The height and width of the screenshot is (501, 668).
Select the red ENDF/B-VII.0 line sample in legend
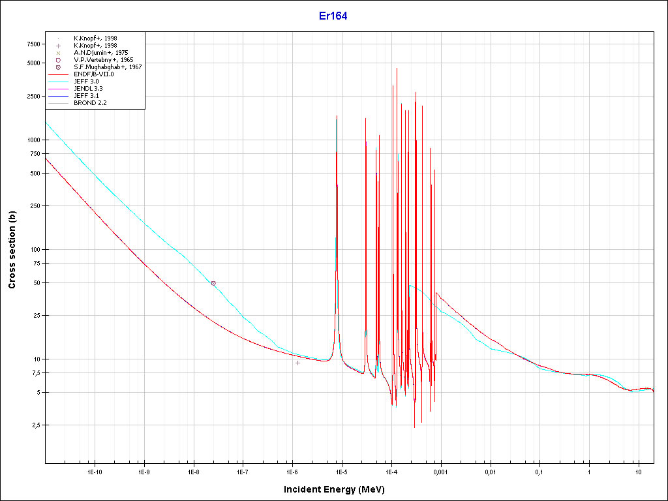[x=59, y=74]
